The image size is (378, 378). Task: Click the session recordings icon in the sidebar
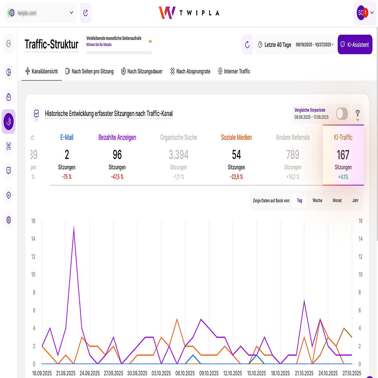[x=8, y=146]
